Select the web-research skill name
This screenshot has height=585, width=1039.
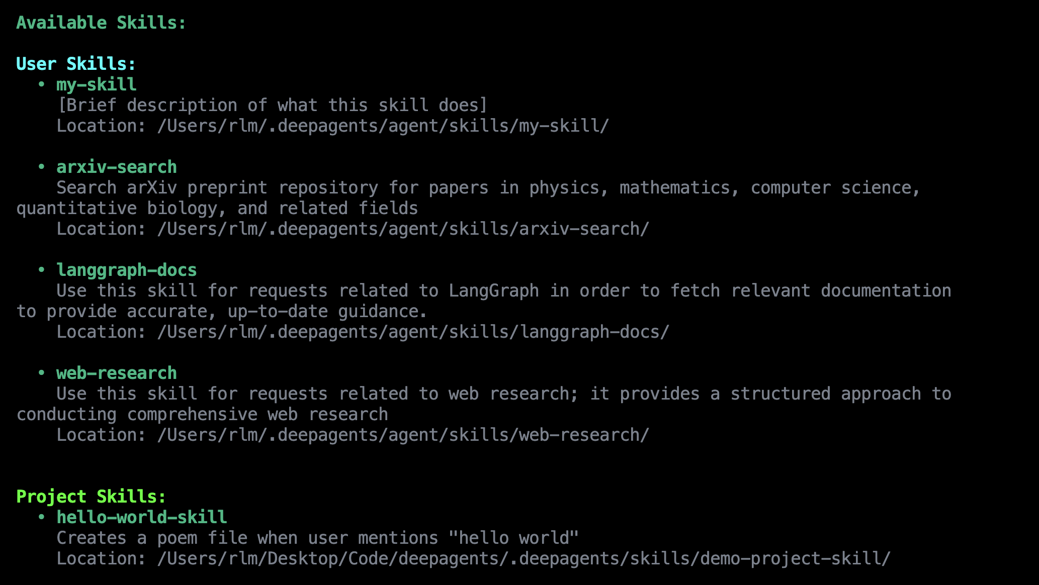tap(116, 373)
